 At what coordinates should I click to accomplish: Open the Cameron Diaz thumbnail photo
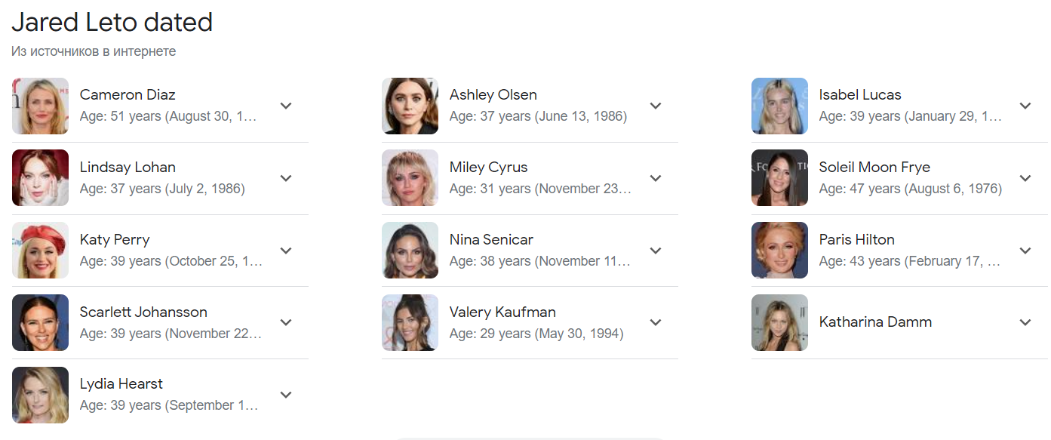click(40, 106)
